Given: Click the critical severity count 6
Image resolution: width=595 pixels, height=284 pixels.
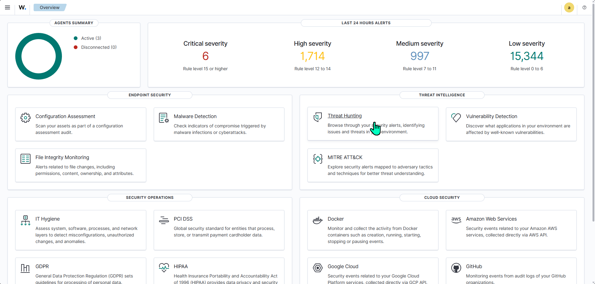Looking at the screenshot, I should pyautogui.click(x=205, y=56).
